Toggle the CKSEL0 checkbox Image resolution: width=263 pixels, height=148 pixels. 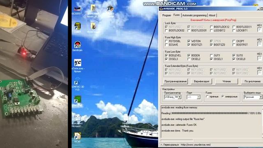234,59
